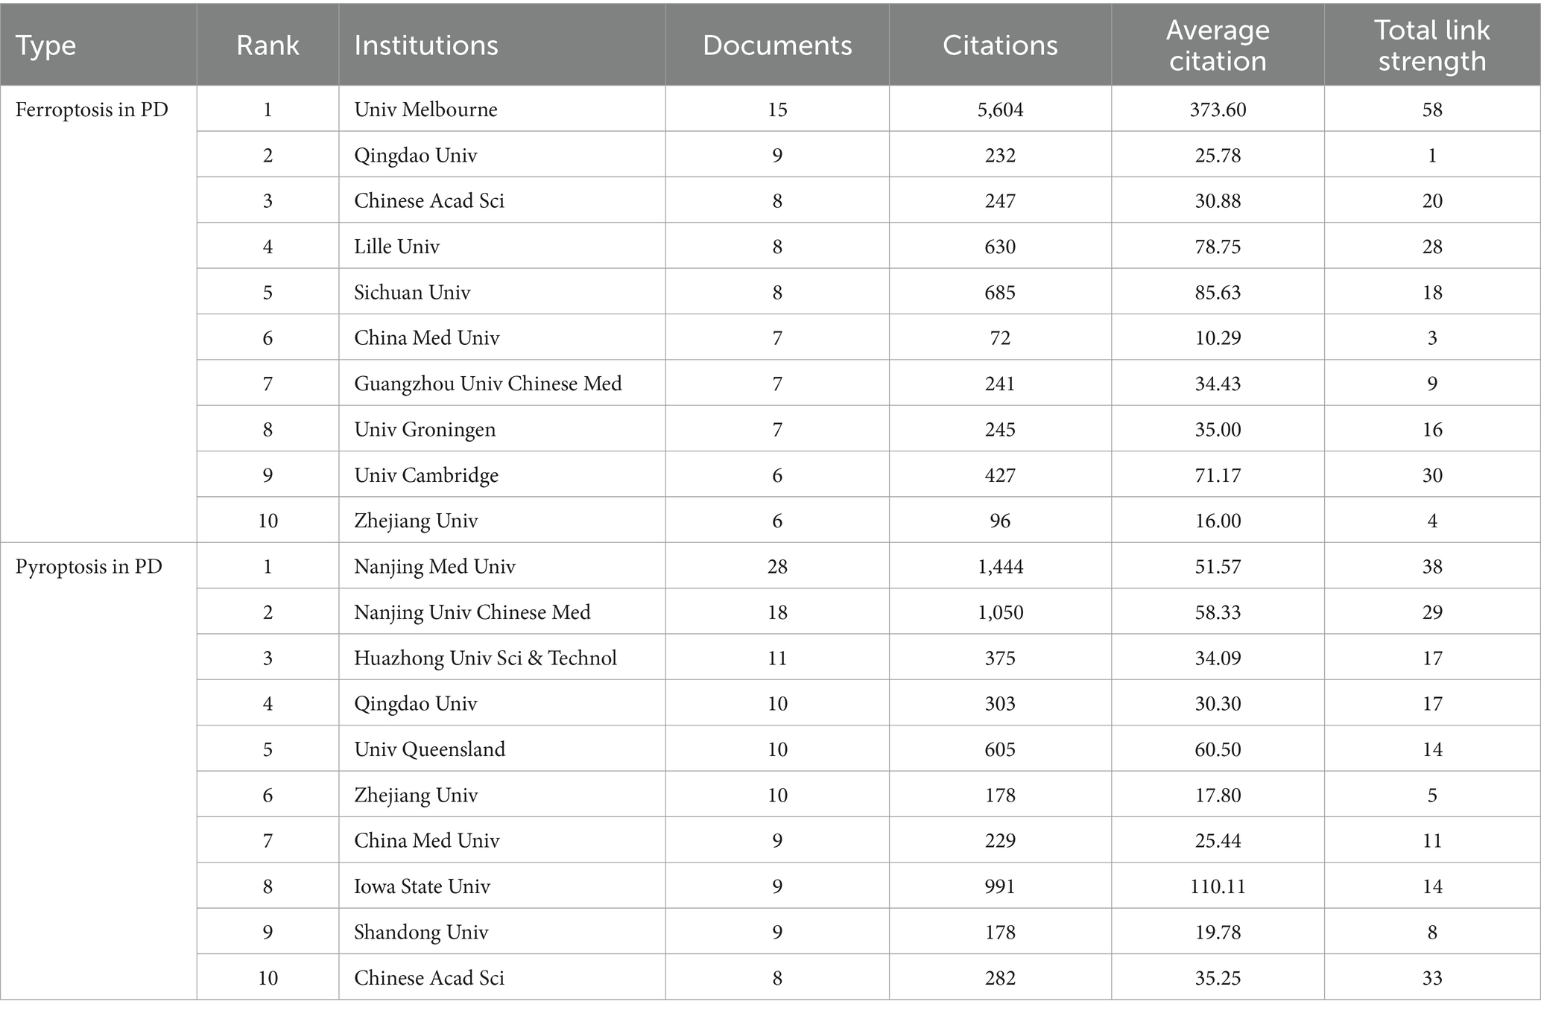Click the citations value '1,444'
1541x1013 pixels.
[x=1000, y=568]
